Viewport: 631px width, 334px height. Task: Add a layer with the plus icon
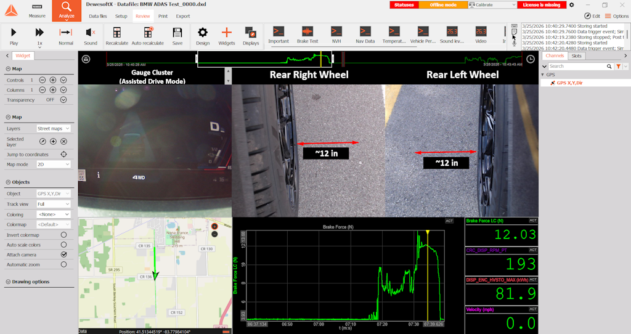pyautogui.click(x=53, y=141)
